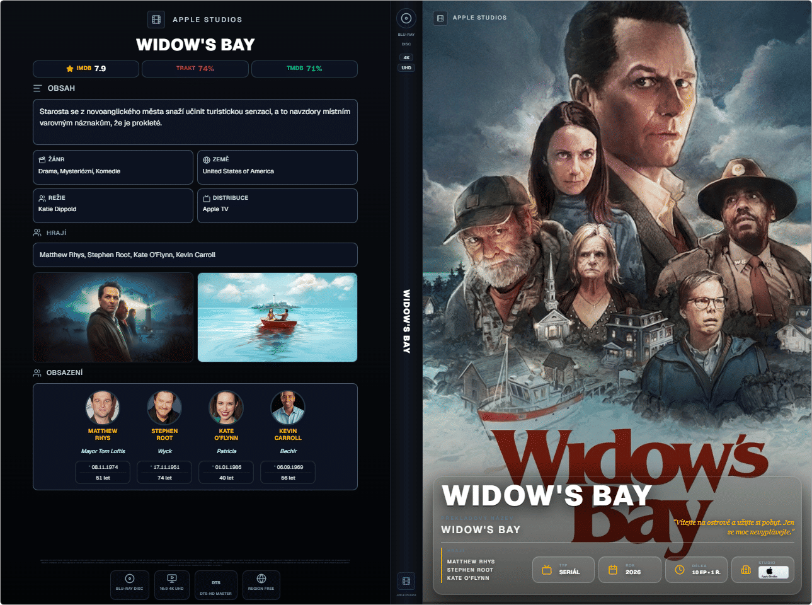Click the cast line 'Matthew Rhys, Stephen Root...'
Screen dimensions: 812x605
127,255
